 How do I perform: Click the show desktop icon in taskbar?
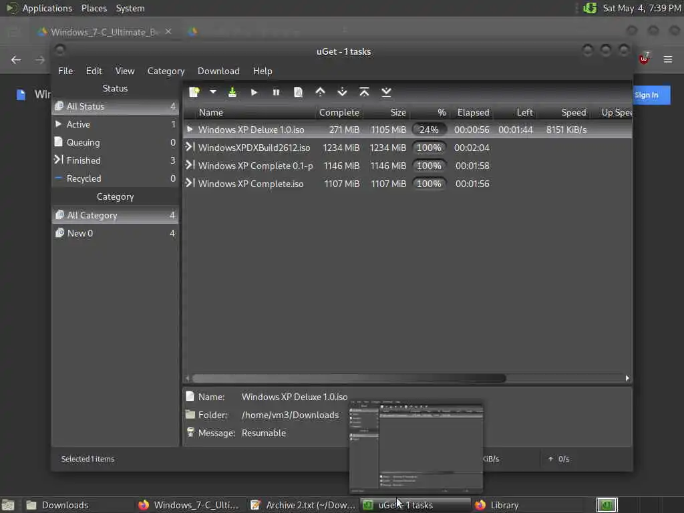pyautogui.click(x=8, y=505)
